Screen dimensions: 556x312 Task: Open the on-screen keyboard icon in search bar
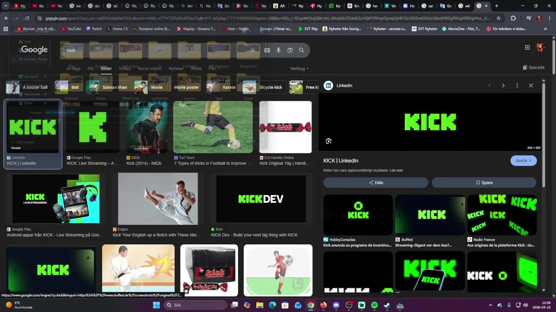pyautogui.click(x=267, y=50)
